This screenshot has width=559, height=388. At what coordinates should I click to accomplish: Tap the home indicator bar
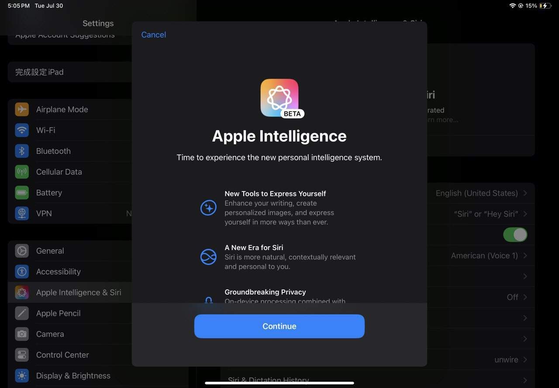pyautogui.click(x=279, y=383)
